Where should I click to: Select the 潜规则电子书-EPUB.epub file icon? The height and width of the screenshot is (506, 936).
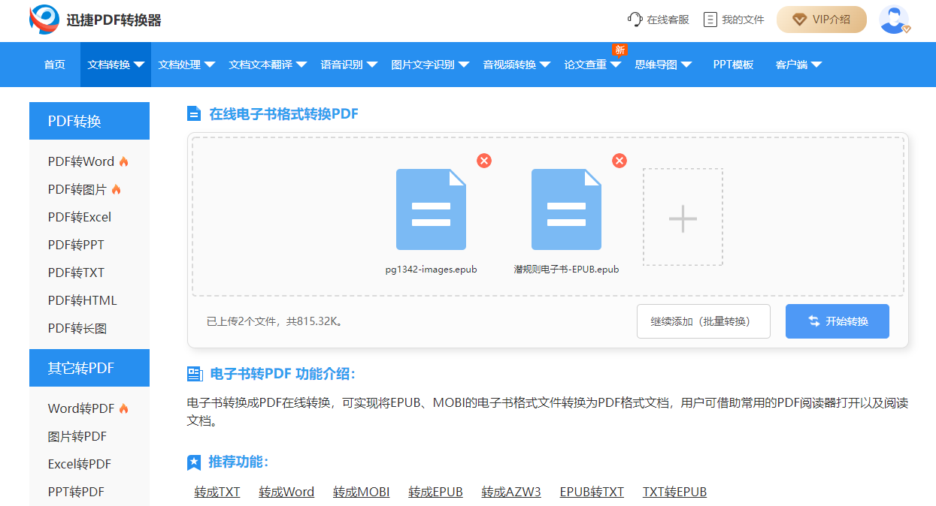tap(566, 209)
